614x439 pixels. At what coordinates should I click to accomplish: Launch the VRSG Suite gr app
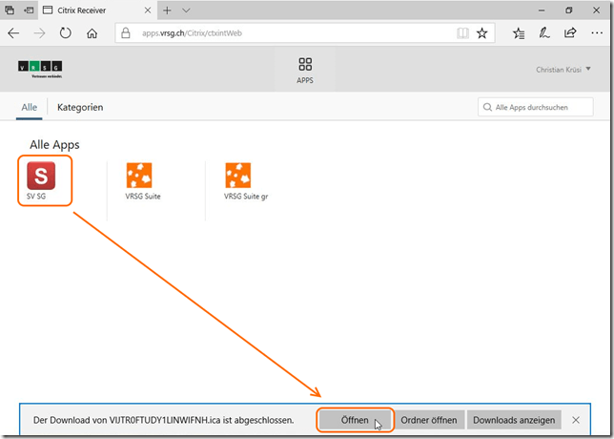pyautogui.click(x=237, y=177)
